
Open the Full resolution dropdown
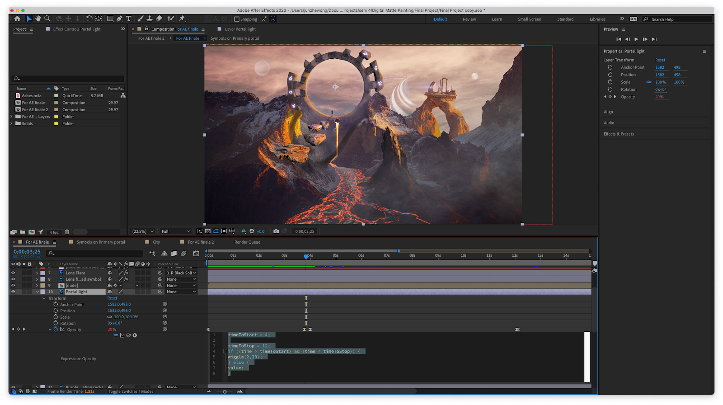(175, 231)
